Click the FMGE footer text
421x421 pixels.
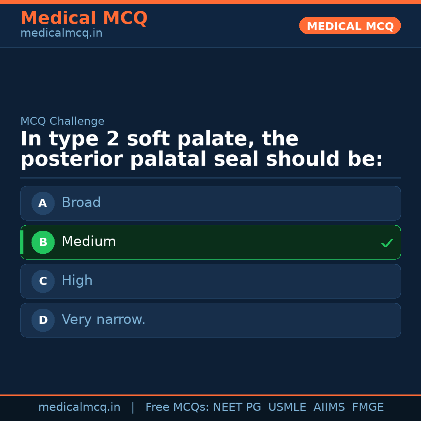[x=368, y=407]
